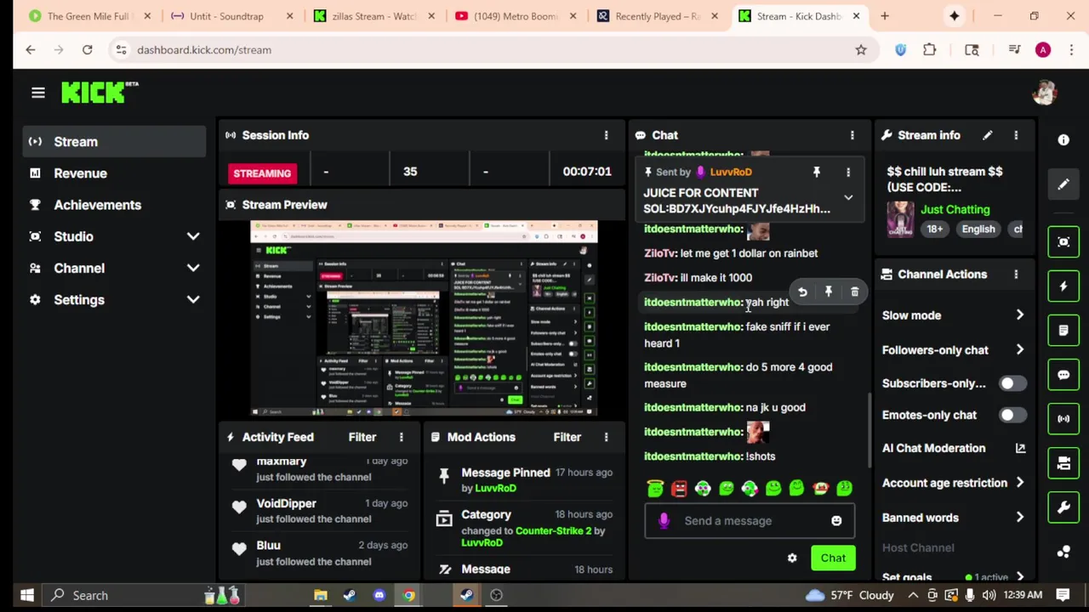Filter the Mod Actions list

pyautogui.click(x=567, y=437)
